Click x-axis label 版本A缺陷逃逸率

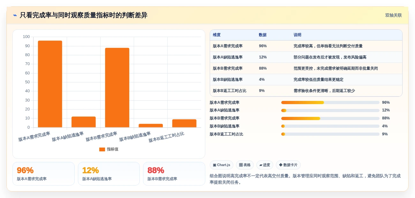(68, 137)
